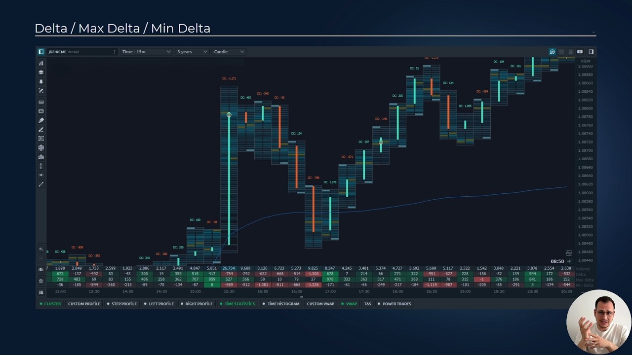Open the alerts bell icon

pos(41,81)
